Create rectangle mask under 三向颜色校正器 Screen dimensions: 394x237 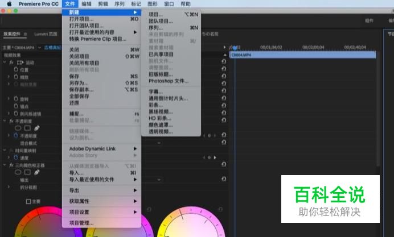[x=27, y=172]
